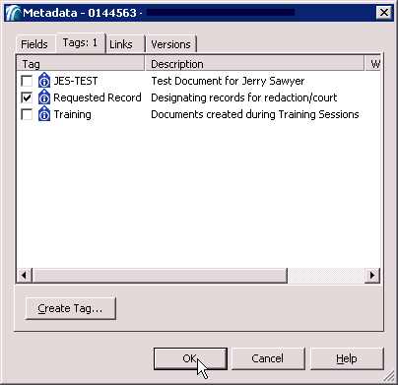Click 'Documents created during Training Sessions' text
Screen dimensions: 398x385
(255, 114)
